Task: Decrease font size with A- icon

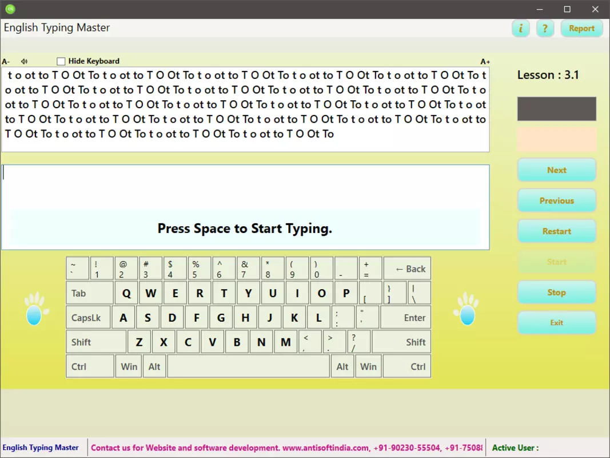Action: coord(6,61)
